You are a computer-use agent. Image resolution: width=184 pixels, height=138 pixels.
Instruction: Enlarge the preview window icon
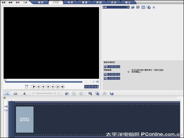click(98, 81)
